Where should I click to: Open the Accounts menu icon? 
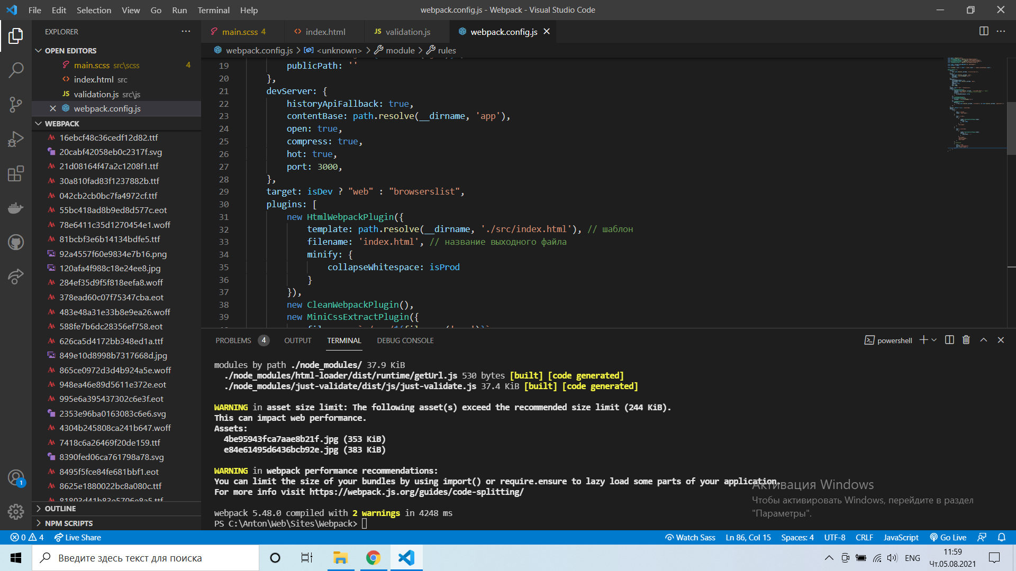coord(16,478)
